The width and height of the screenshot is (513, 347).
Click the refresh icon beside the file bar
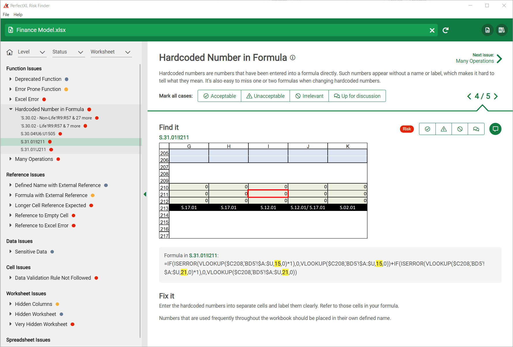coord(446,30)
